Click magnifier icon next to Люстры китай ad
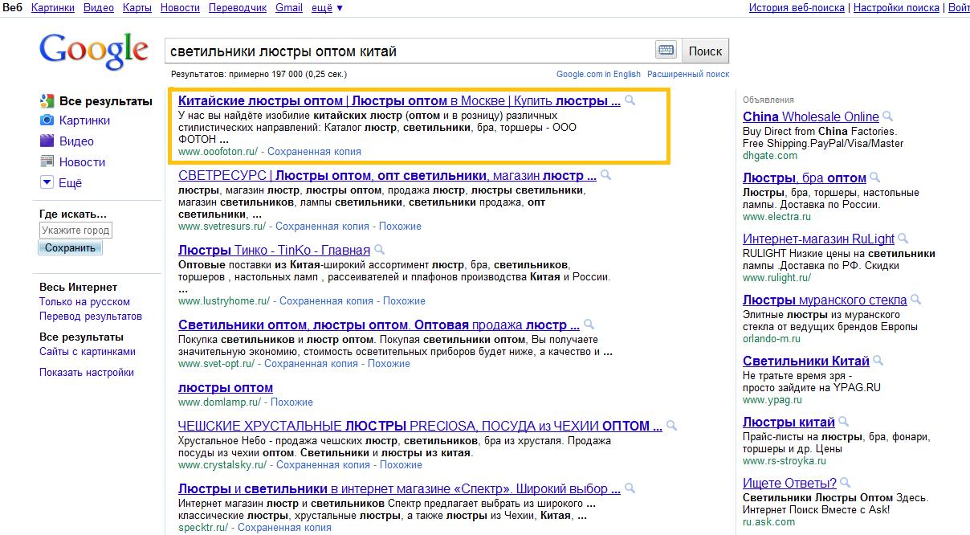This screenshot has width=970, height=535. (844, 422)
